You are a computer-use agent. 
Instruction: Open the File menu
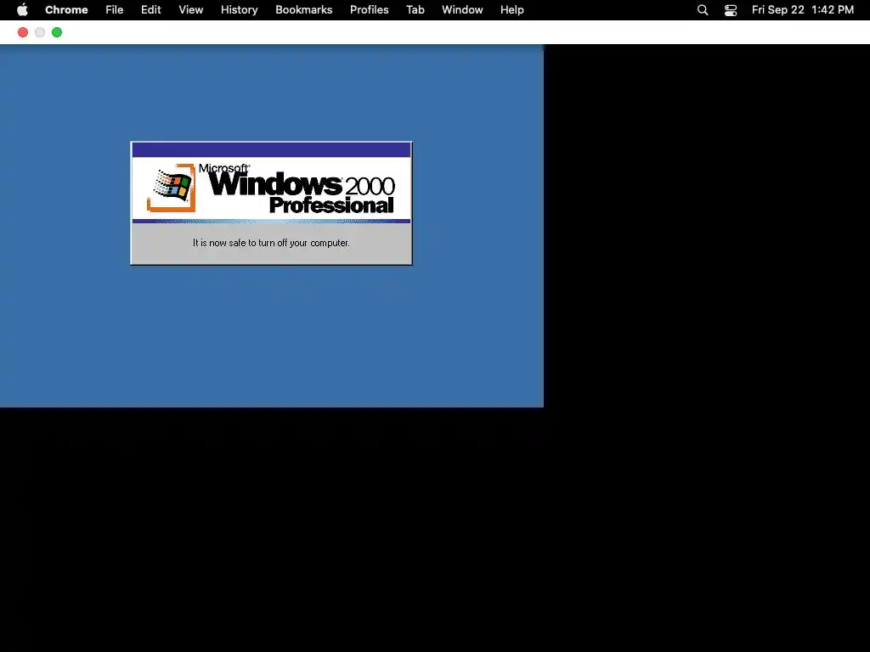(x=115, y=10)
